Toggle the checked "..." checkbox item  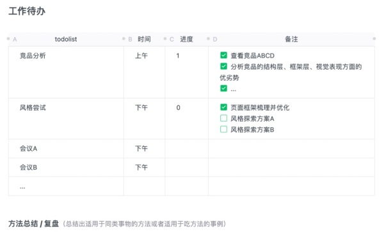pyautogui.click(x=223, y=88)
